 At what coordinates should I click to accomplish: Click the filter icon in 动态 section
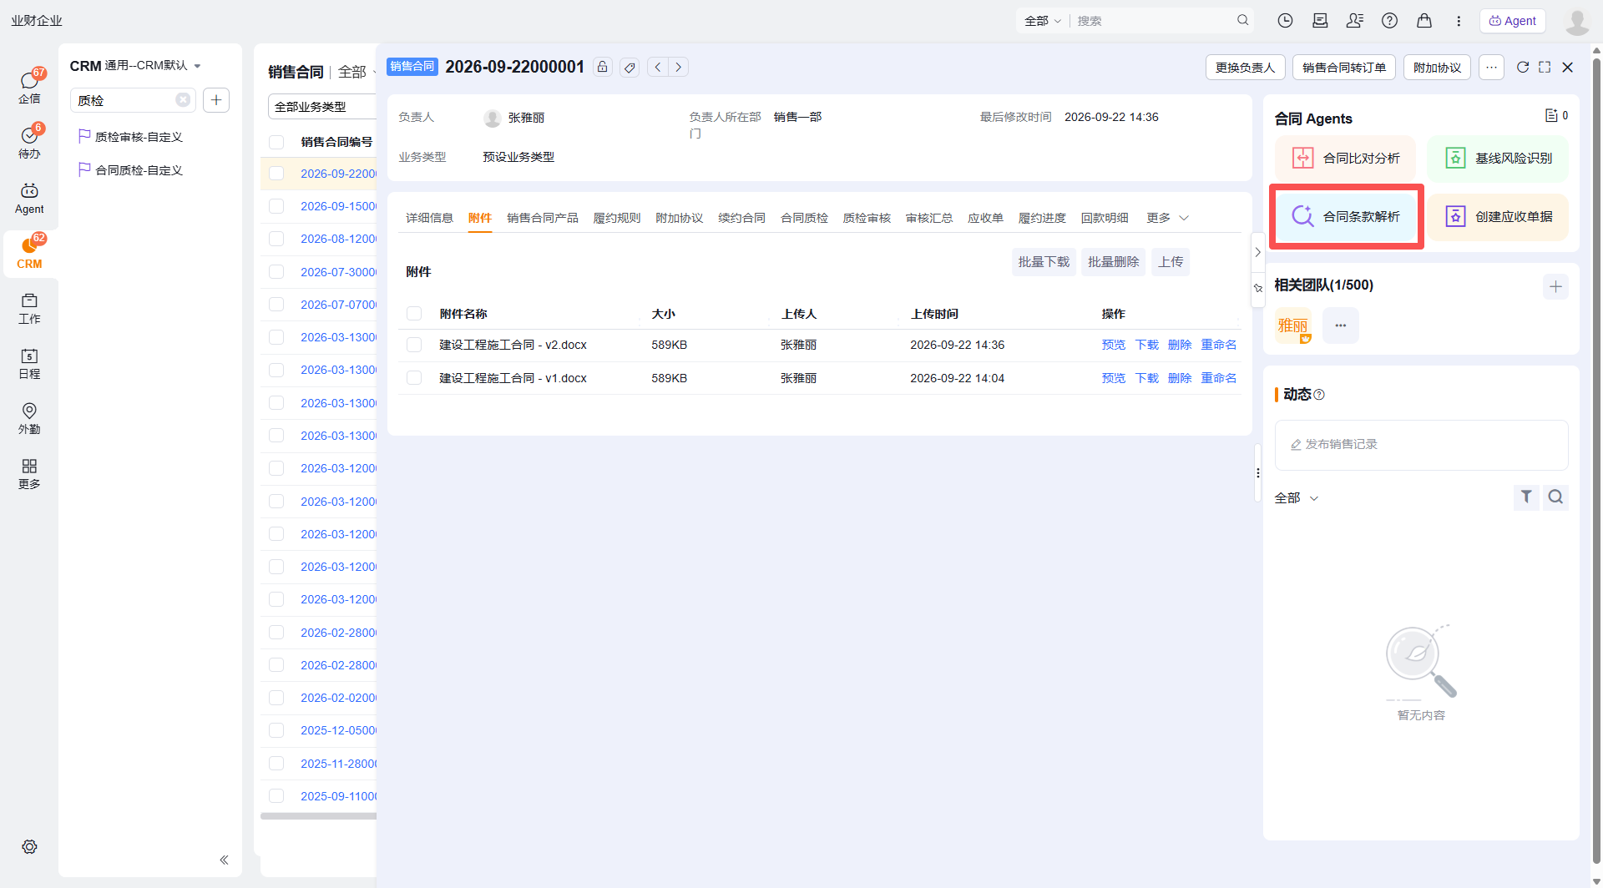pyautogui.click(x=1526, y=497)
